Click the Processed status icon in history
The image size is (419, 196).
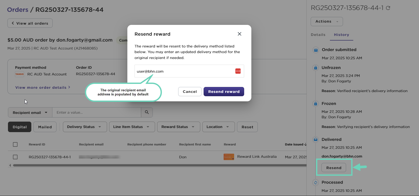tap(316, 182)
